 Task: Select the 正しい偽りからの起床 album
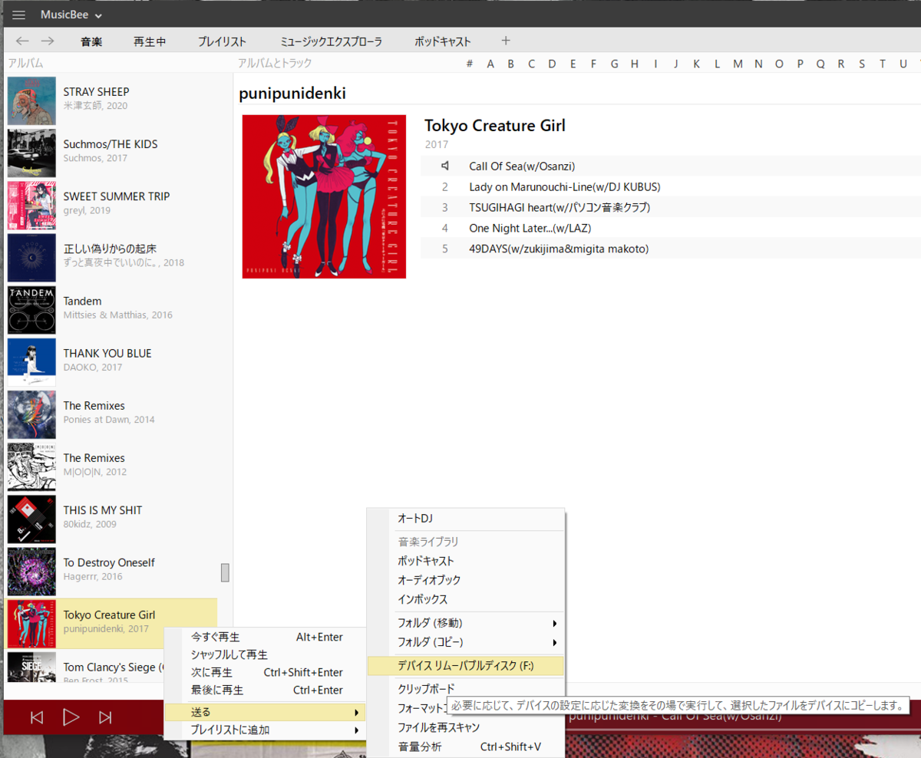[112, 257]
